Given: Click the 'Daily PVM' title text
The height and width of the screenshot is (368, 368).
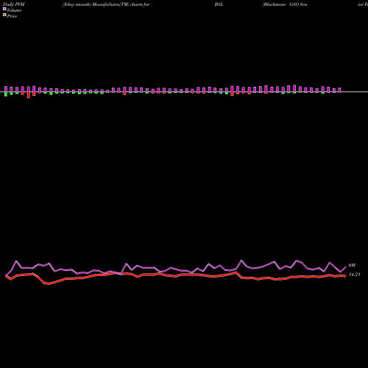Looking at the screenshot, I should pos(14,4).
